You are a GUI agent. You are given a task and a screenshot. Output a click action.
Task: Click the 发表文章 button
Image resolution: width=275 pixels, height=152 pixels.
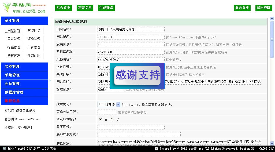(x=85, y=8)
